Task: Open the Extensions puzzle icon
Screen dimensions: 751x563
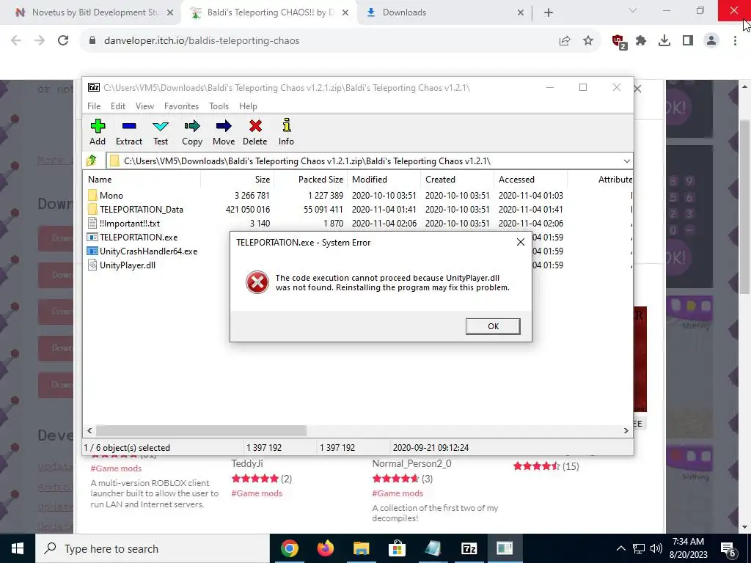Action: [x=641, y=41]
